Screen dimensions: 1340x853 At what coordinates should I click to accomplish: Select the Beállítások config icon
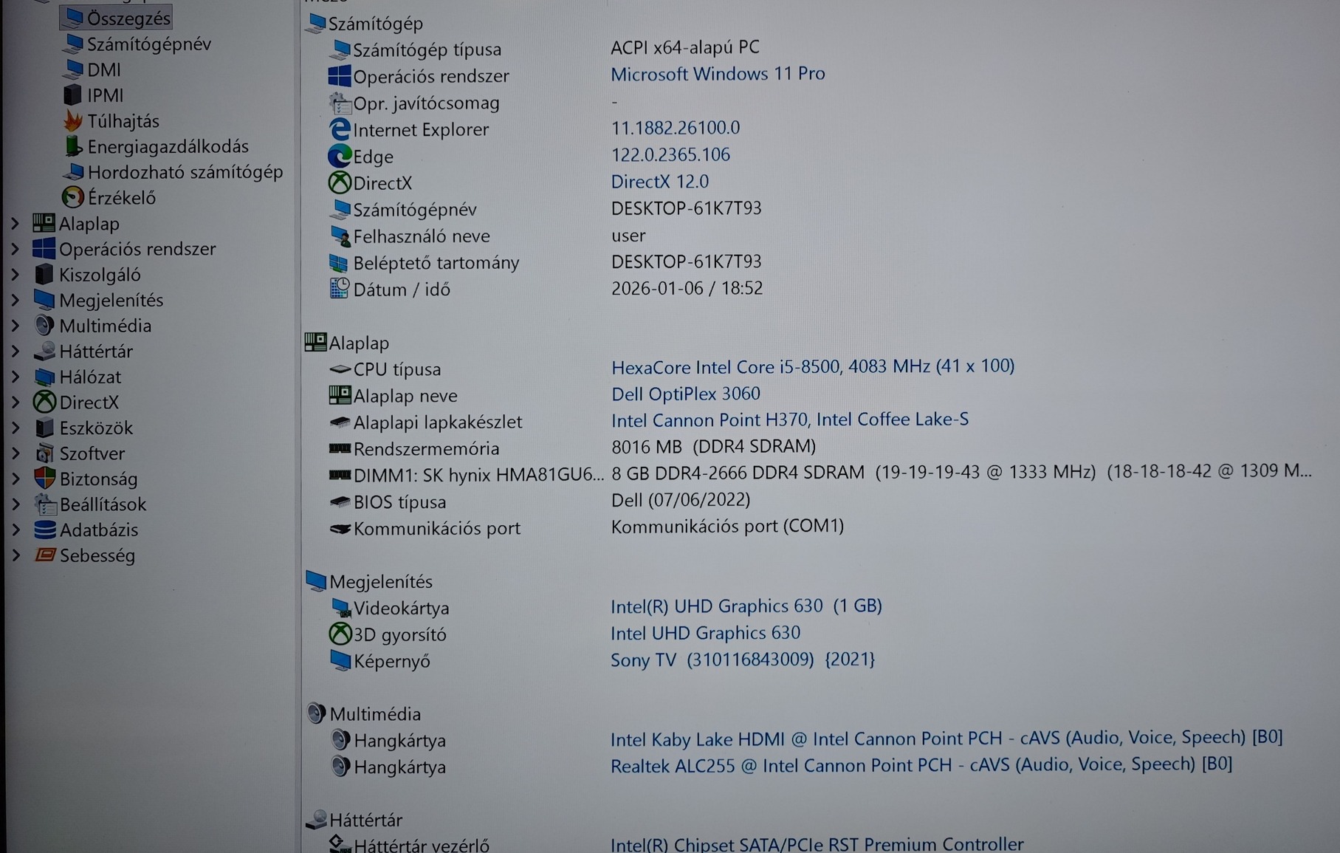(x=46, y=504)
